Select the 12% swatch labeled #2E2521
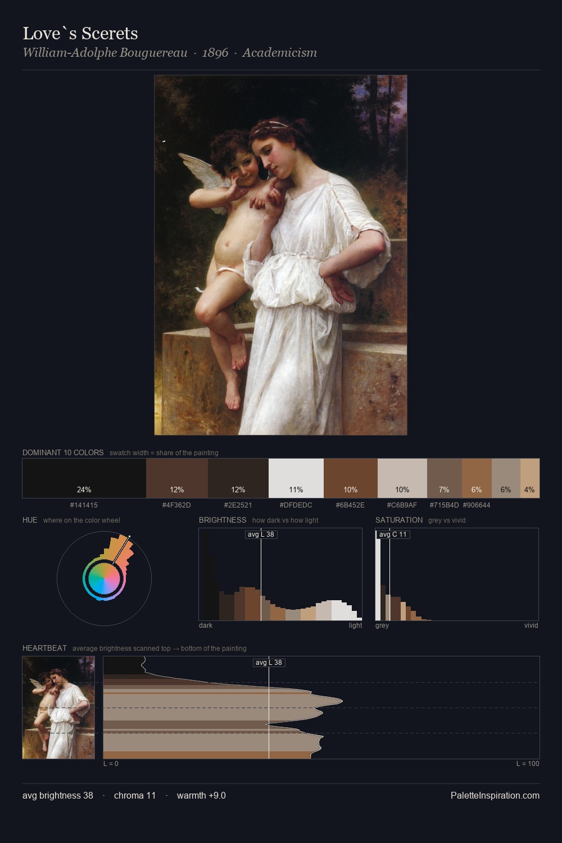562x843 pixels. [238, 478]
